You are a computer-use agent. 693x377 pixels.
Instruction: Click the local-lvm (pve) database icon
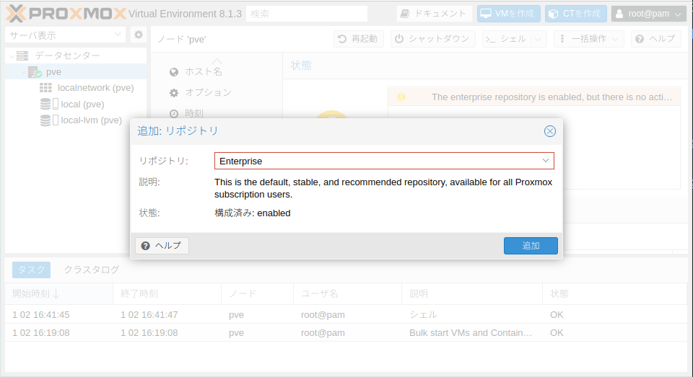pyautogui.click(x=45, y=120)
